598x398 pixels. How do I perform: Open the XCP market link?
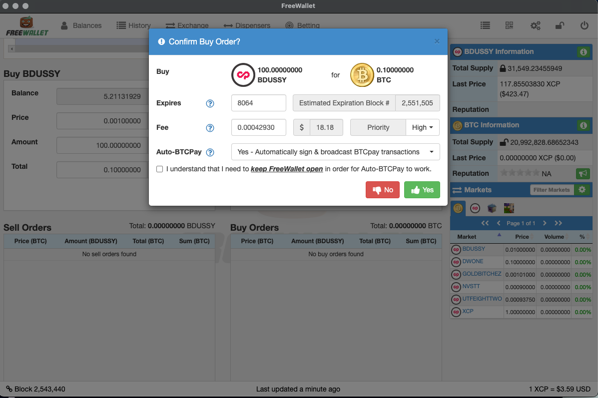(468, 311)
